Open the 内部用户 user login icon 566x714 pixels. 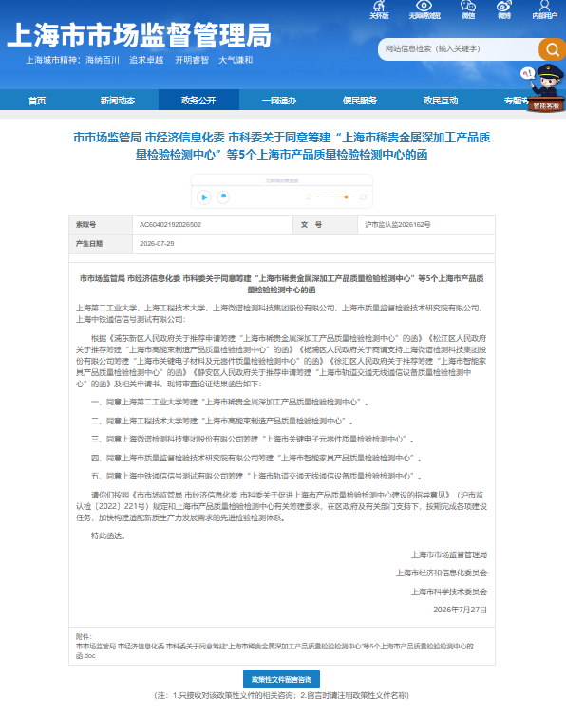544,9
